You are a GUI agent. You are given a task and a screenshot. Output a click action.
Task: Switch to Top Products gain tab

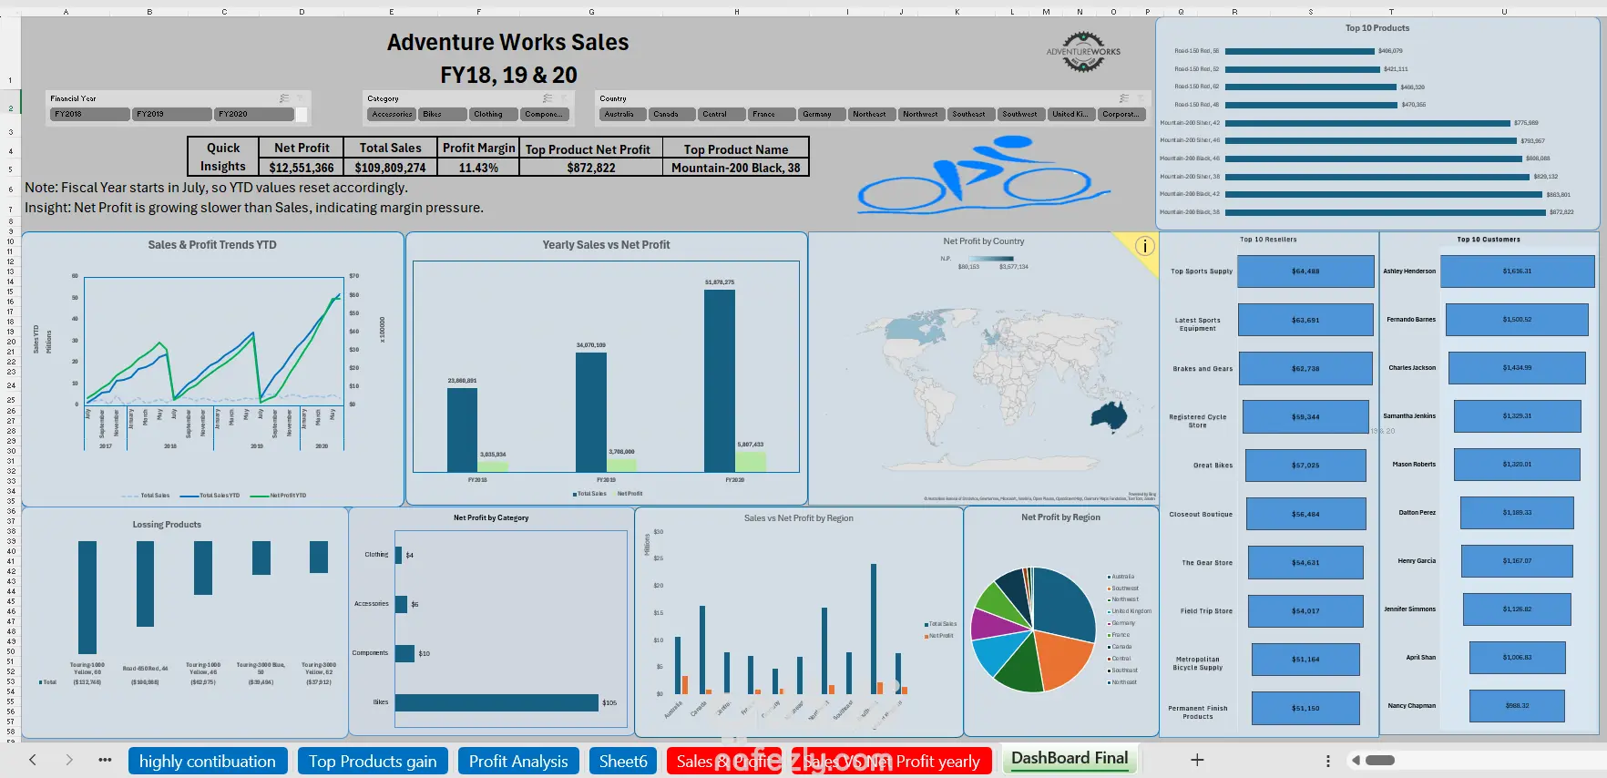373,762
